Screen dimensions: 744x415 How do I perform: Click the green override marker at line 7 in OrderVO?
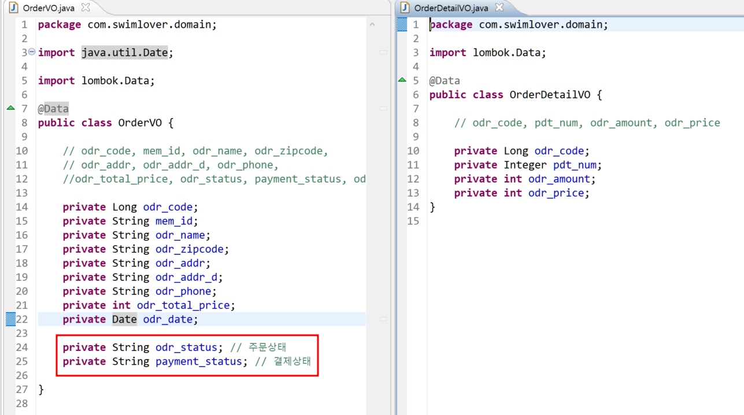[10, 108]
